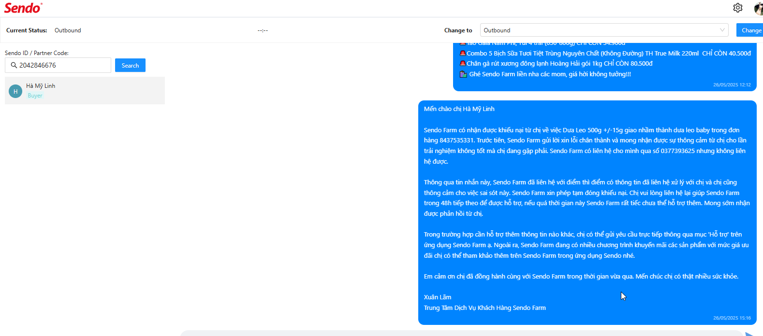
Task: Click the 'Chân gà rút xương' promo line
Action: (556, 63)
